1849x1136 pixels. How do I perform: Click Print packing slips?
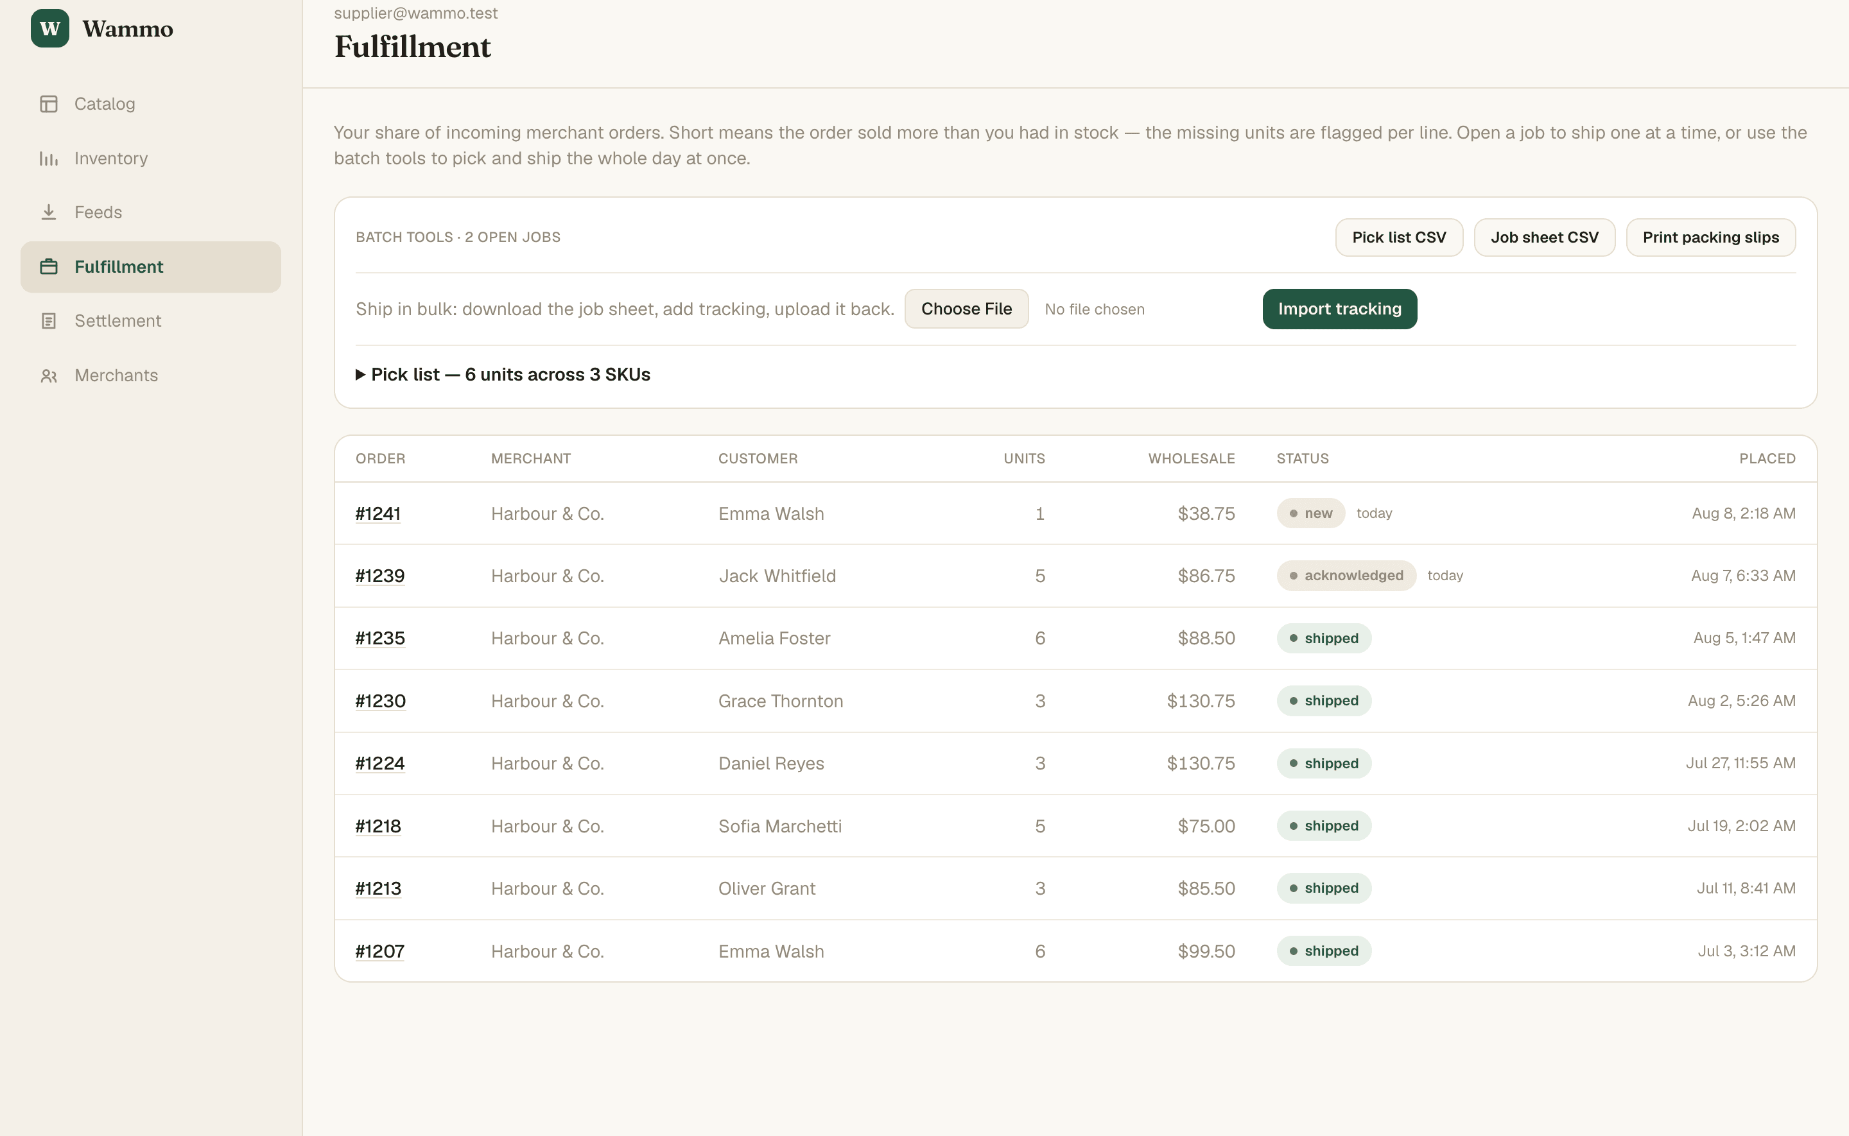click(1710, 237)
